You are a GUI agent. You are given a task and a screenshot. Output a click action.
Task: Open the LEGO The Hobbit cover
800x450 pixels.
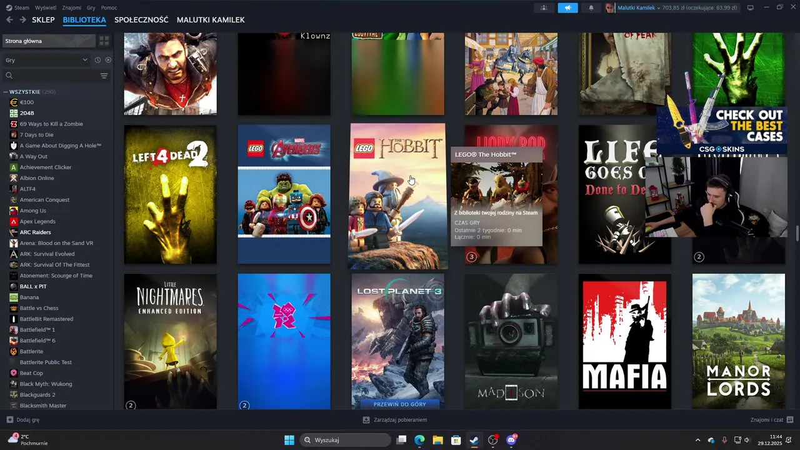398,196
